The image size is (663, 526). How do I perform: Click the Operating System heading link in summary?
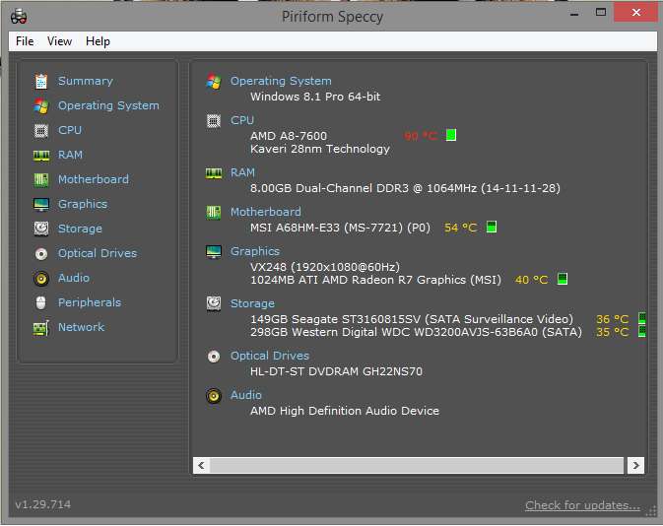281,81
